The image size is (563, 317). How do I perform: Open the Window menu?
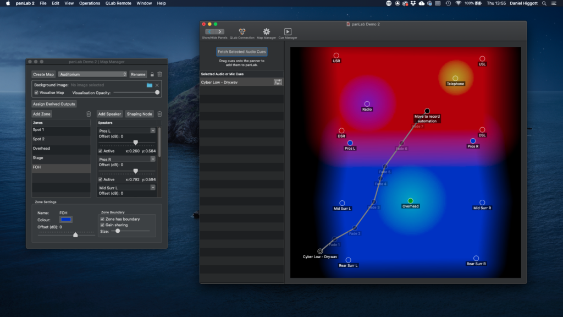144,3
